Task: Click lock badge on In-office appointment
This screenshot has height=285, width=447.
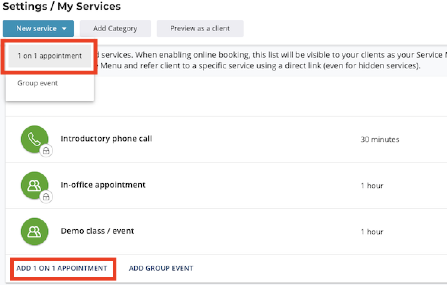Action: coord(46,197)
